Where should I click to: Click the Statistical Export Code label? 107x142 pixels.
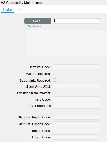click(34, 124)
